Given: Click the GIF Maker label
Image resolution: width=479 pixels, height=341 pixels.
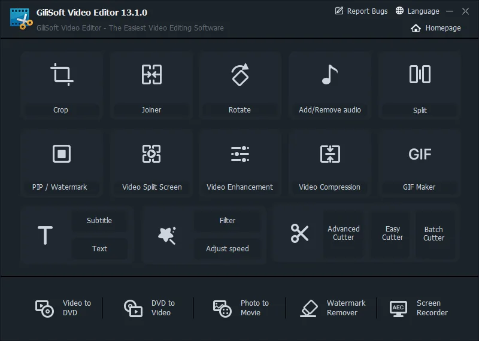Looking at the screenshot, I should (419, 187).
